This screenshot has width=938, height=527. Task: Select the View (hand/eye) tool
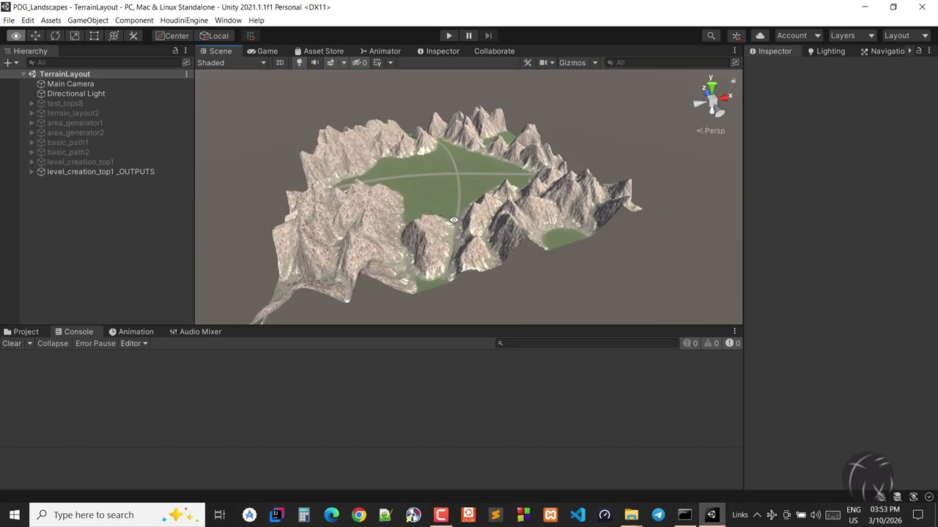[16, 36]
